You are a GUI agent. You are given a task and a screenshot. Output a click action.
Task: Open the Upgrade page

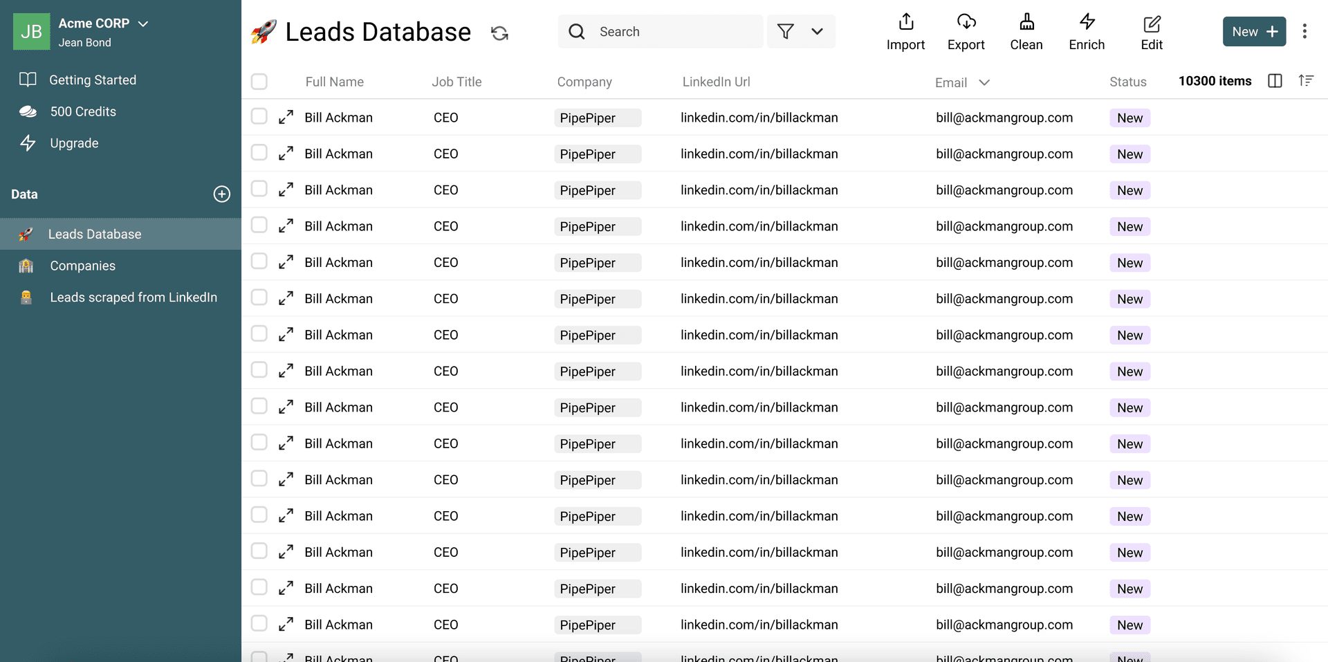[74, 143]
